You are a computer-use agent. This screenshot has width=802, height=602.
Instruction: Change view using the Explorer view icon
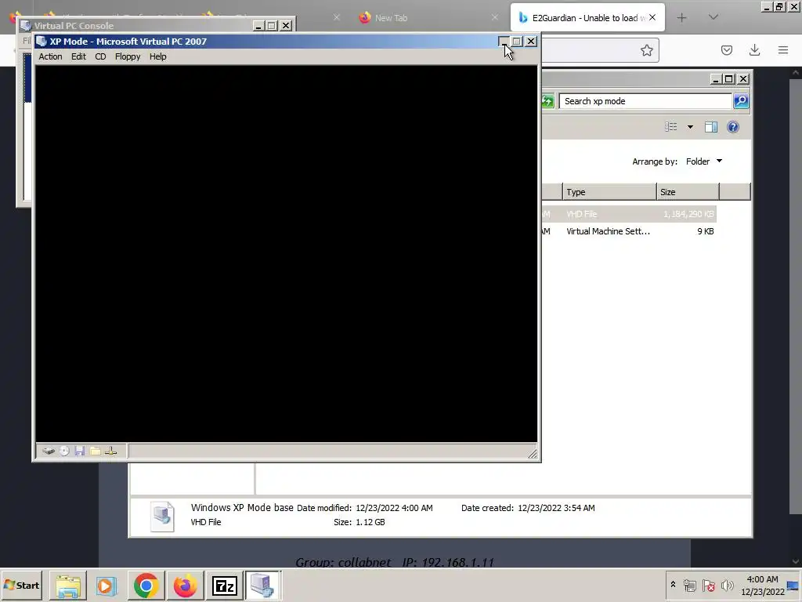tap(671, 127)
